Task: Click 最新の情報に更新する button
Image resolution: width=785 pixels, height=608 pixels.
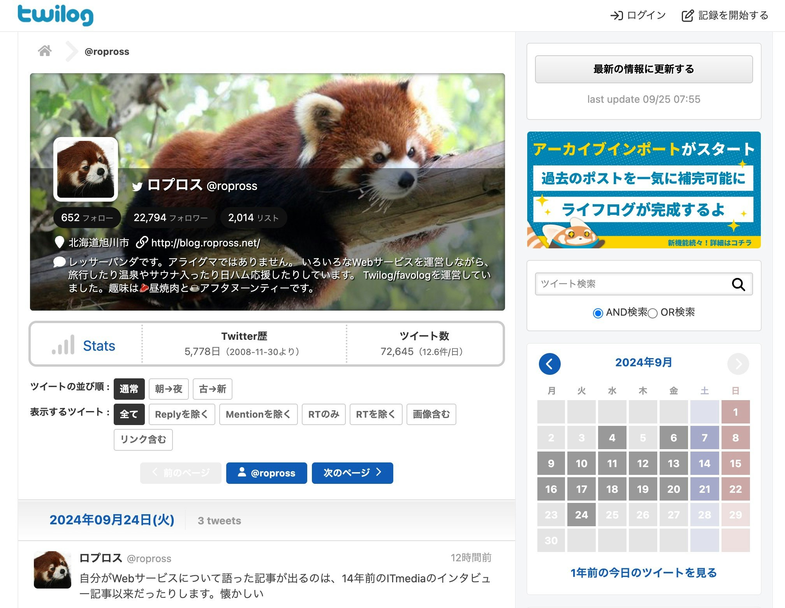Action: pyautogui.click(x=643, y=69)
